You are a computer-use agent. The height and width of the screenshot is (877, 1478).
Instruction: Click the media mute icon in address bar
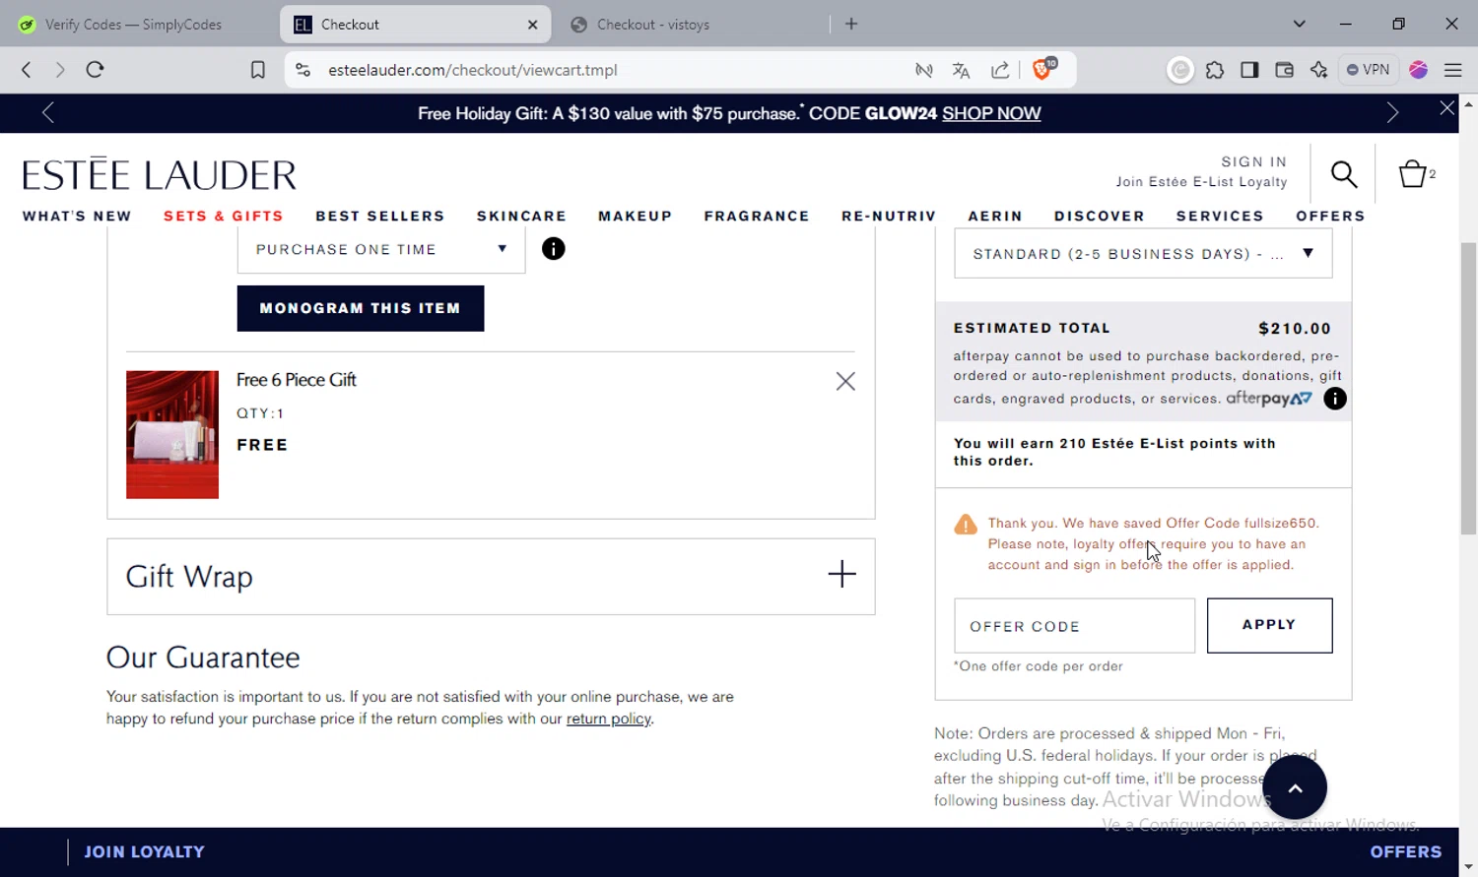tap(923, 70)
